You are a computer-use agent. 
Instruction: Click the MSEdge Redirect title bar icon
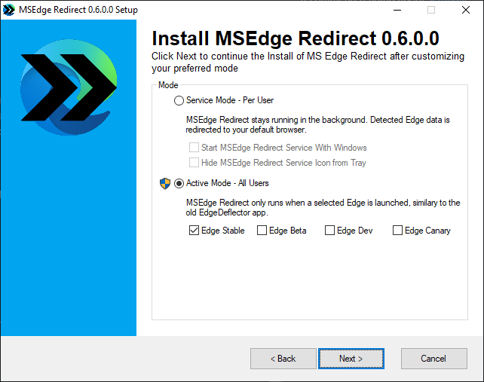8,10
